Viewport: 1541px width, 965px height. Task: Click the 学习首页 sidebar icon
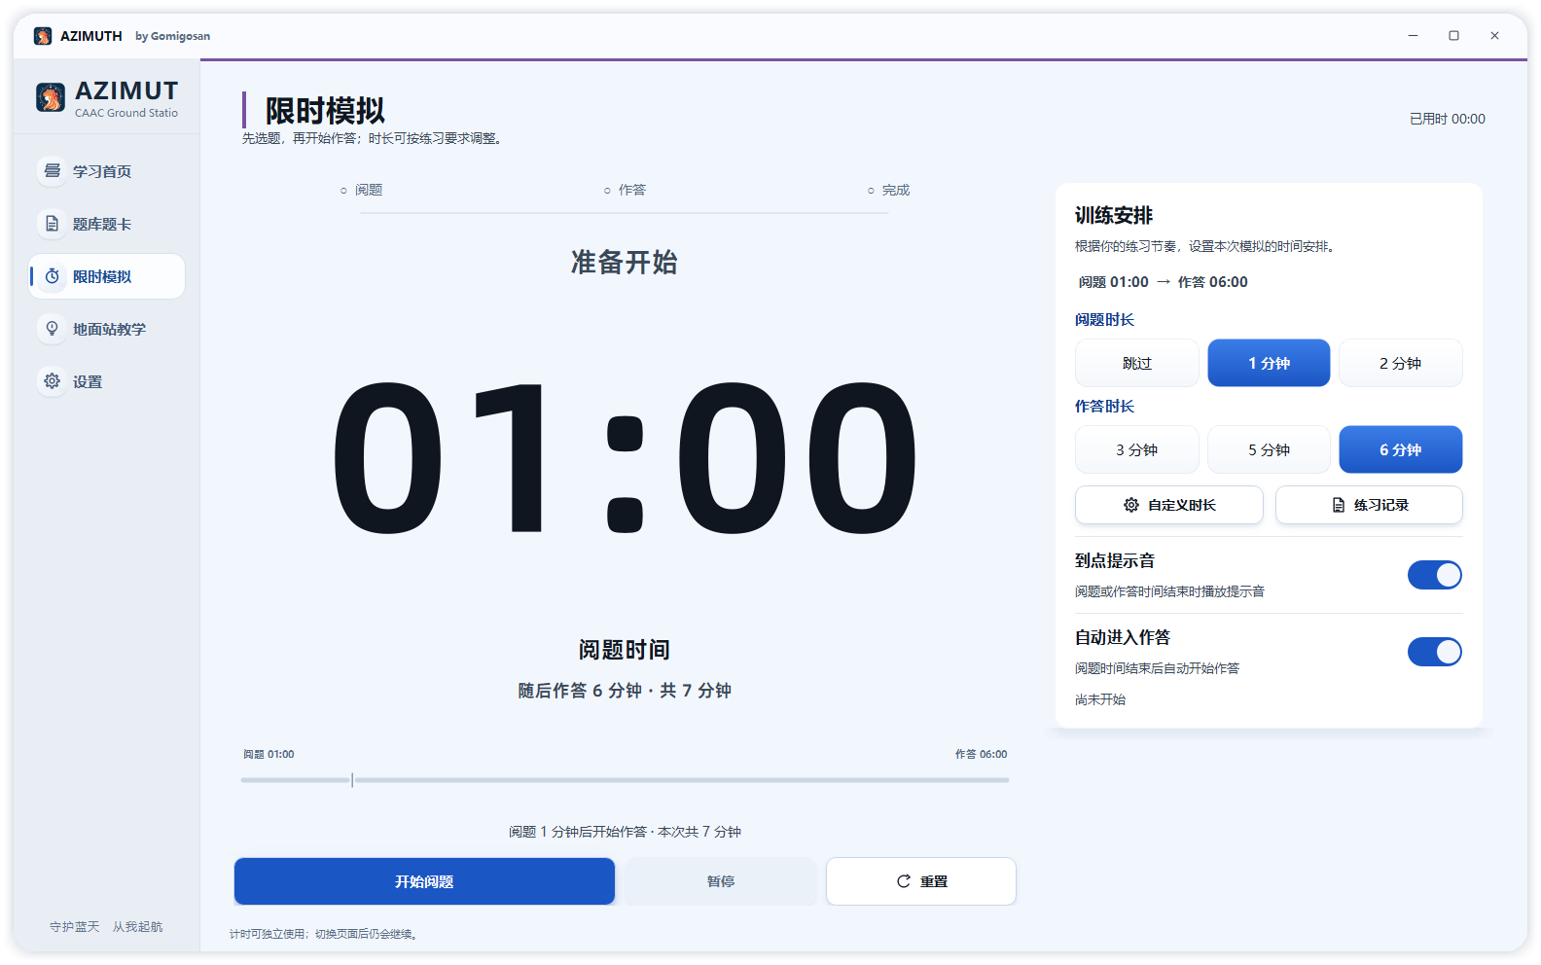tap(53, 171)
